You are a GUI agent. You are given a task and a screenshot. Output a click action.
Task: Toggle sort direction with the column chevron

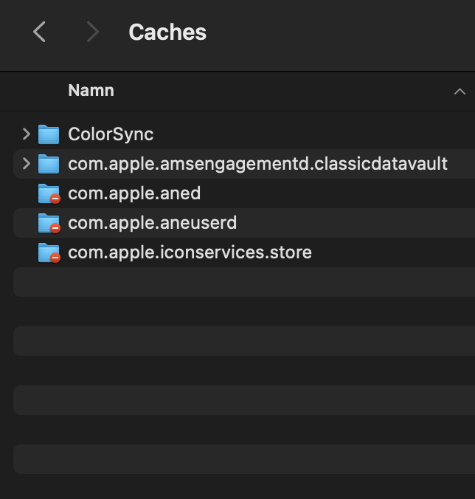460,92
